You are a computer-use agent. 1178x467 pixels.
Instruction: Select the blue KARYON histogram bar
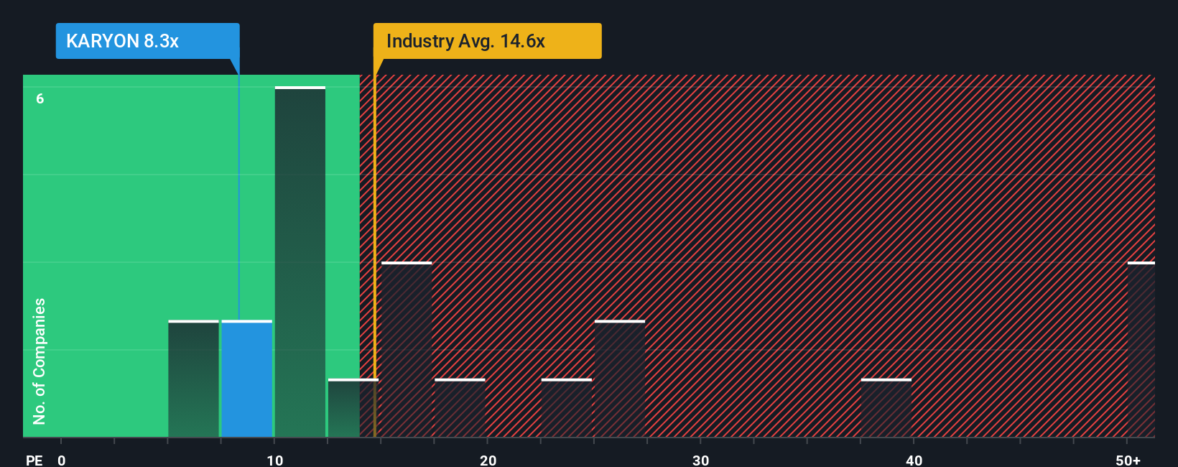click(247, 379)
